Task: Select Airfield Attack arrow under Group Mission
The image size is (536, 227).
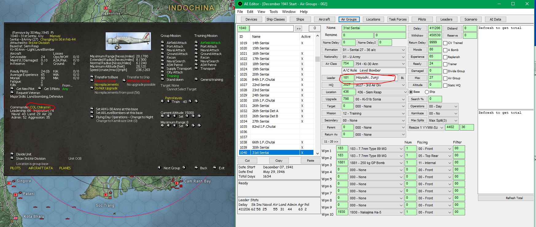Action: 163,43
